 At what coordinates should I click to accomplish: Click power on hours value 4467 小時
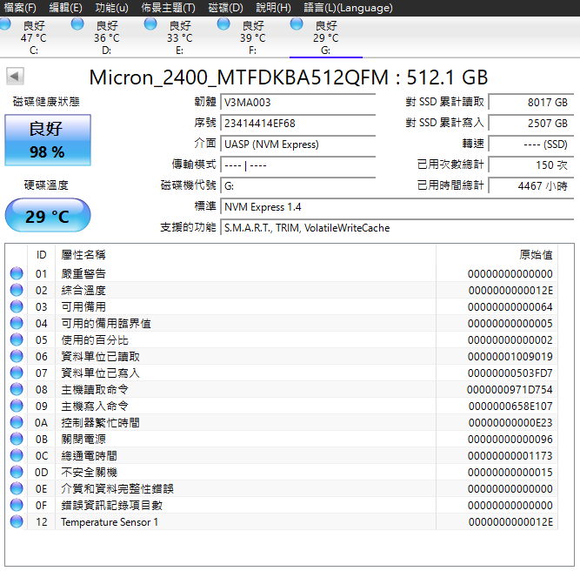click(x=531, y=186)
